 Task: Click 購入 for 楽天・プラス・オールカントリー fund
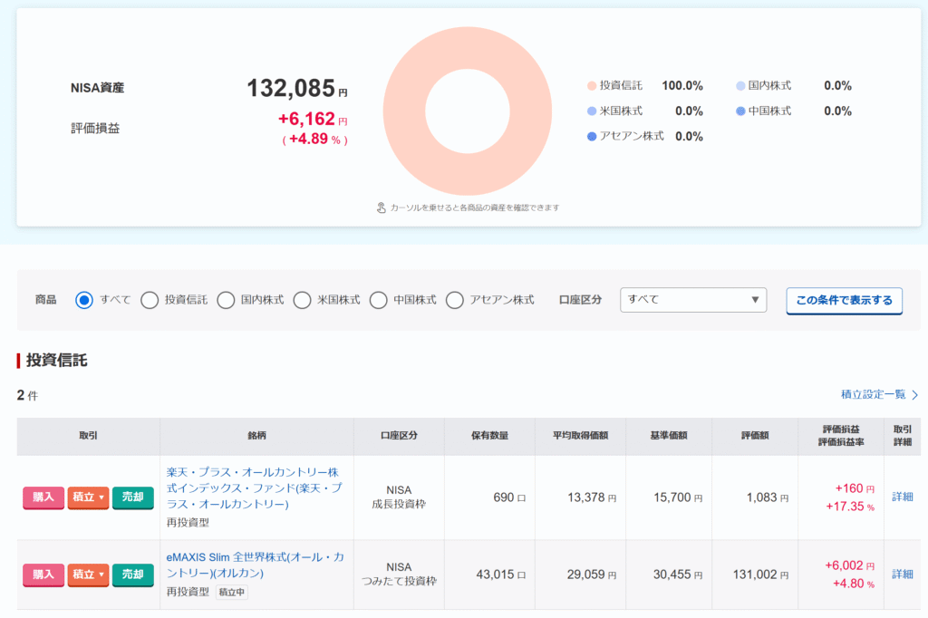tap(43, 497)
